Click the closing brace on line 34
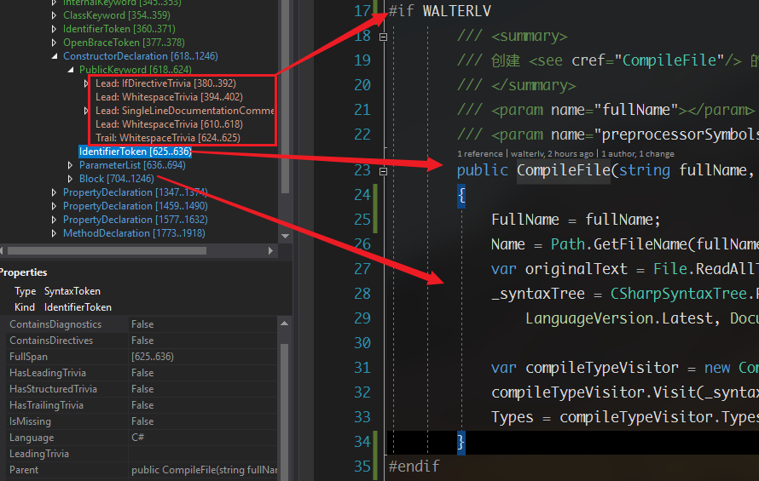 pos(461,442)
